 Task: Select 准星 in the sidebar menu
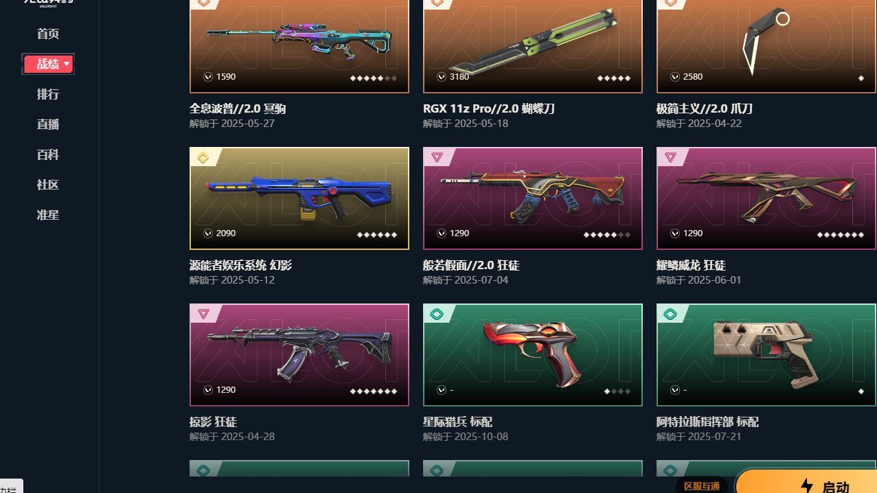48,215
